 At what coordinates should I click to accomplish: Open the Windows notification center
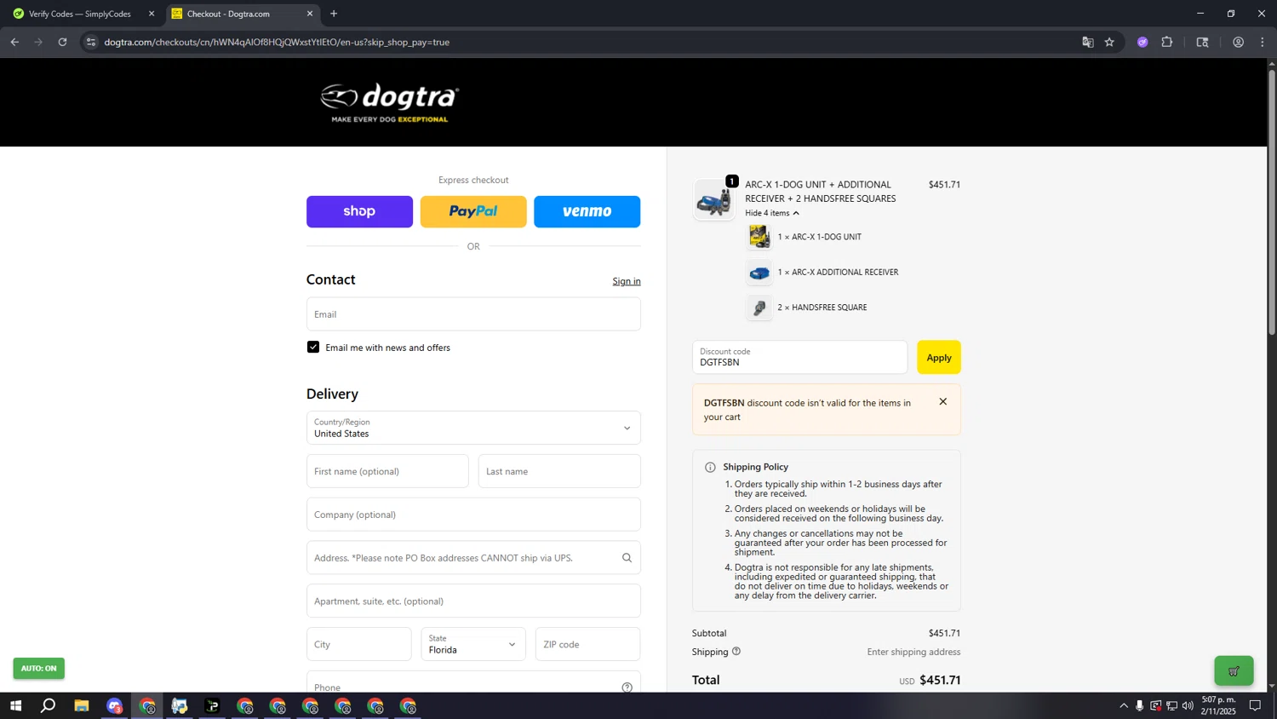click(1255, 705)
